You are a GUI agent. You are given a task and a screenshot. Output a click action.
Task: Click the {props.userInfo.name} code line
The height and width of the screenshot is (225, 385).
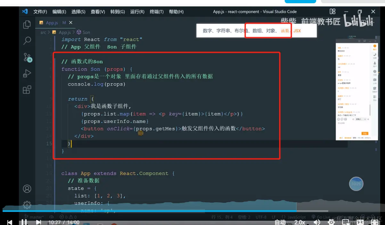pos(115,121)
